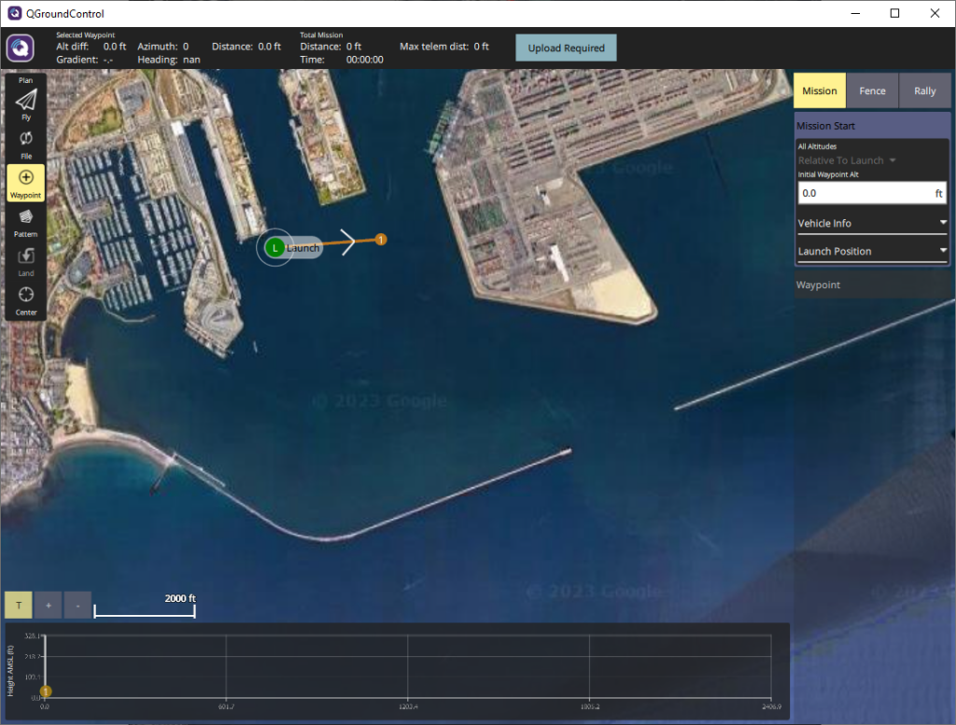Click the green Launch marker
The width and height of the screenshot is (956, 725).
[x=274, y=247]
